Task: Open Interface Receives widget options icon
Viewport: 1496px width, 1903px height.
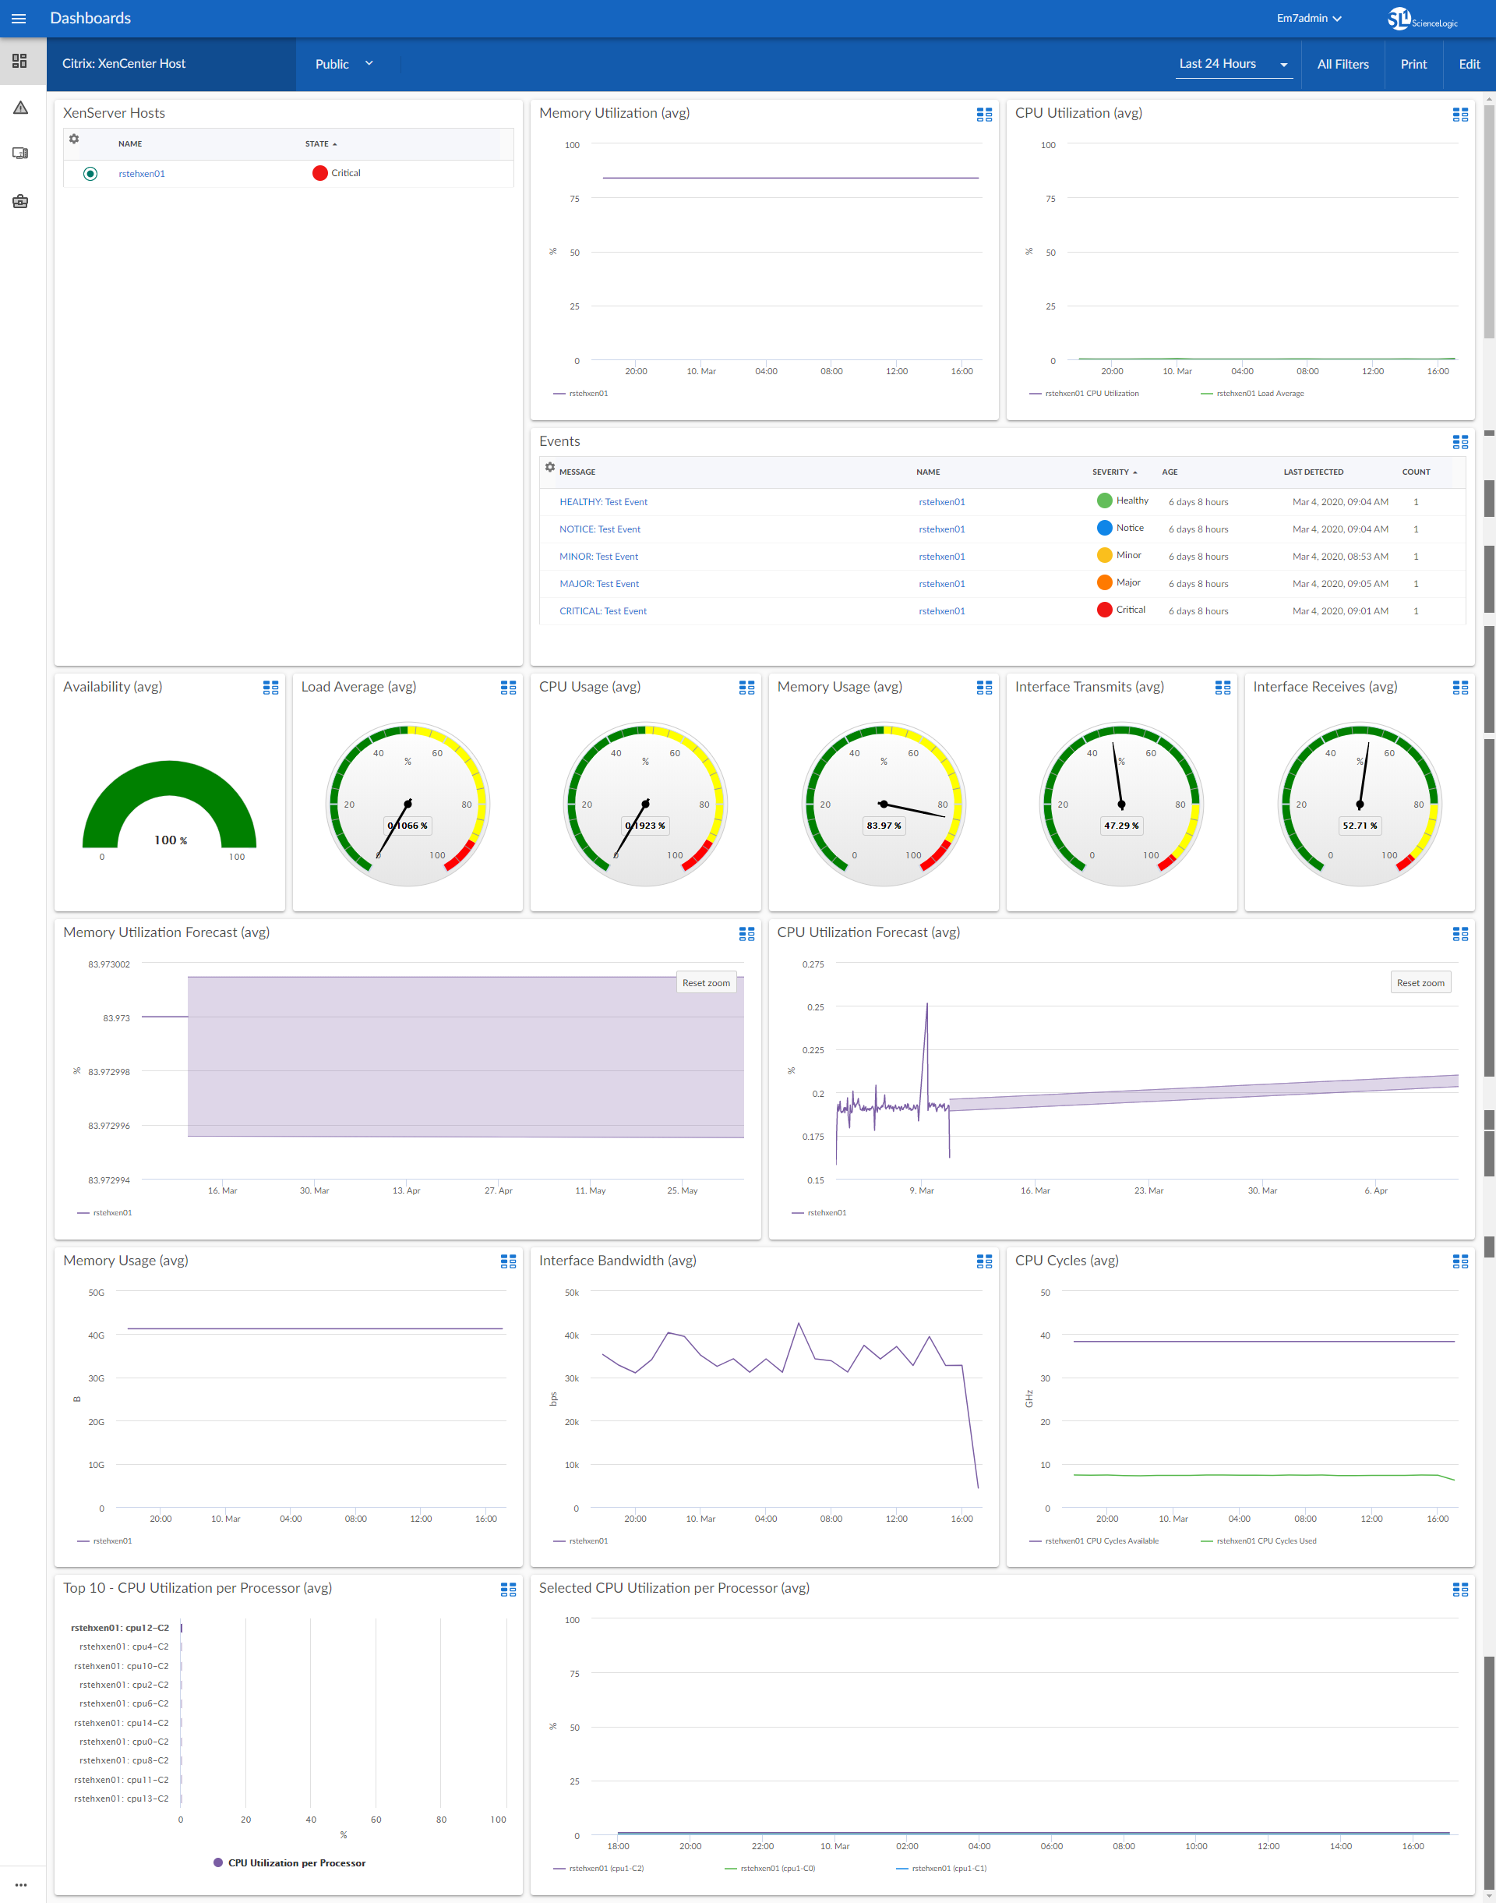Action: pos(1460,688)
